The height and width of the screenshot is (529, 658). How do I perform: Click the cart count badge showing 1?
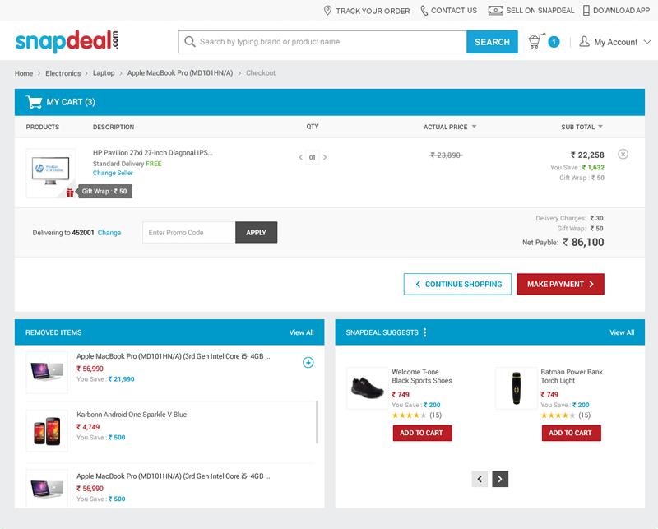[x=554, y=42]
